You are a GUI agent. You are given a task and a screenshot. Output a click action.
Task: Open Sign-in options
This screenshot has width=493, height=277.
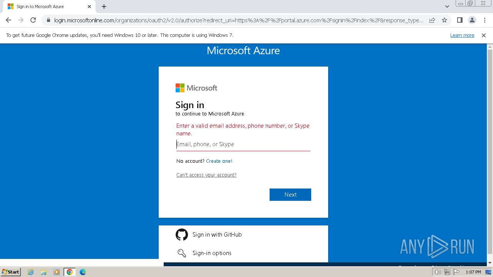pos(212,253)
